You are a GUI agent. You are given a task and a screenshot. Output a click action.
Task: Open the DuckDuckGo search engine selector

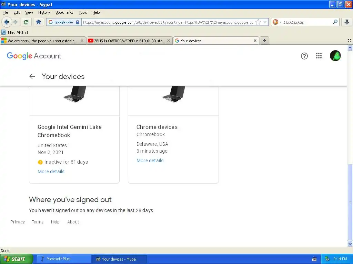click(277, 22)
